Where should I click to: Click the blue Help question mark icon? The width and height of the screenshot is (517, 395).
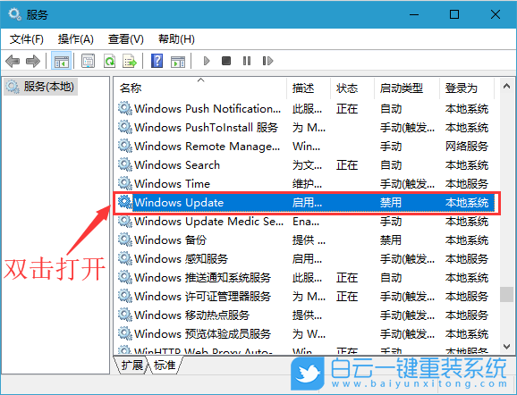click(x=157, y=61)
